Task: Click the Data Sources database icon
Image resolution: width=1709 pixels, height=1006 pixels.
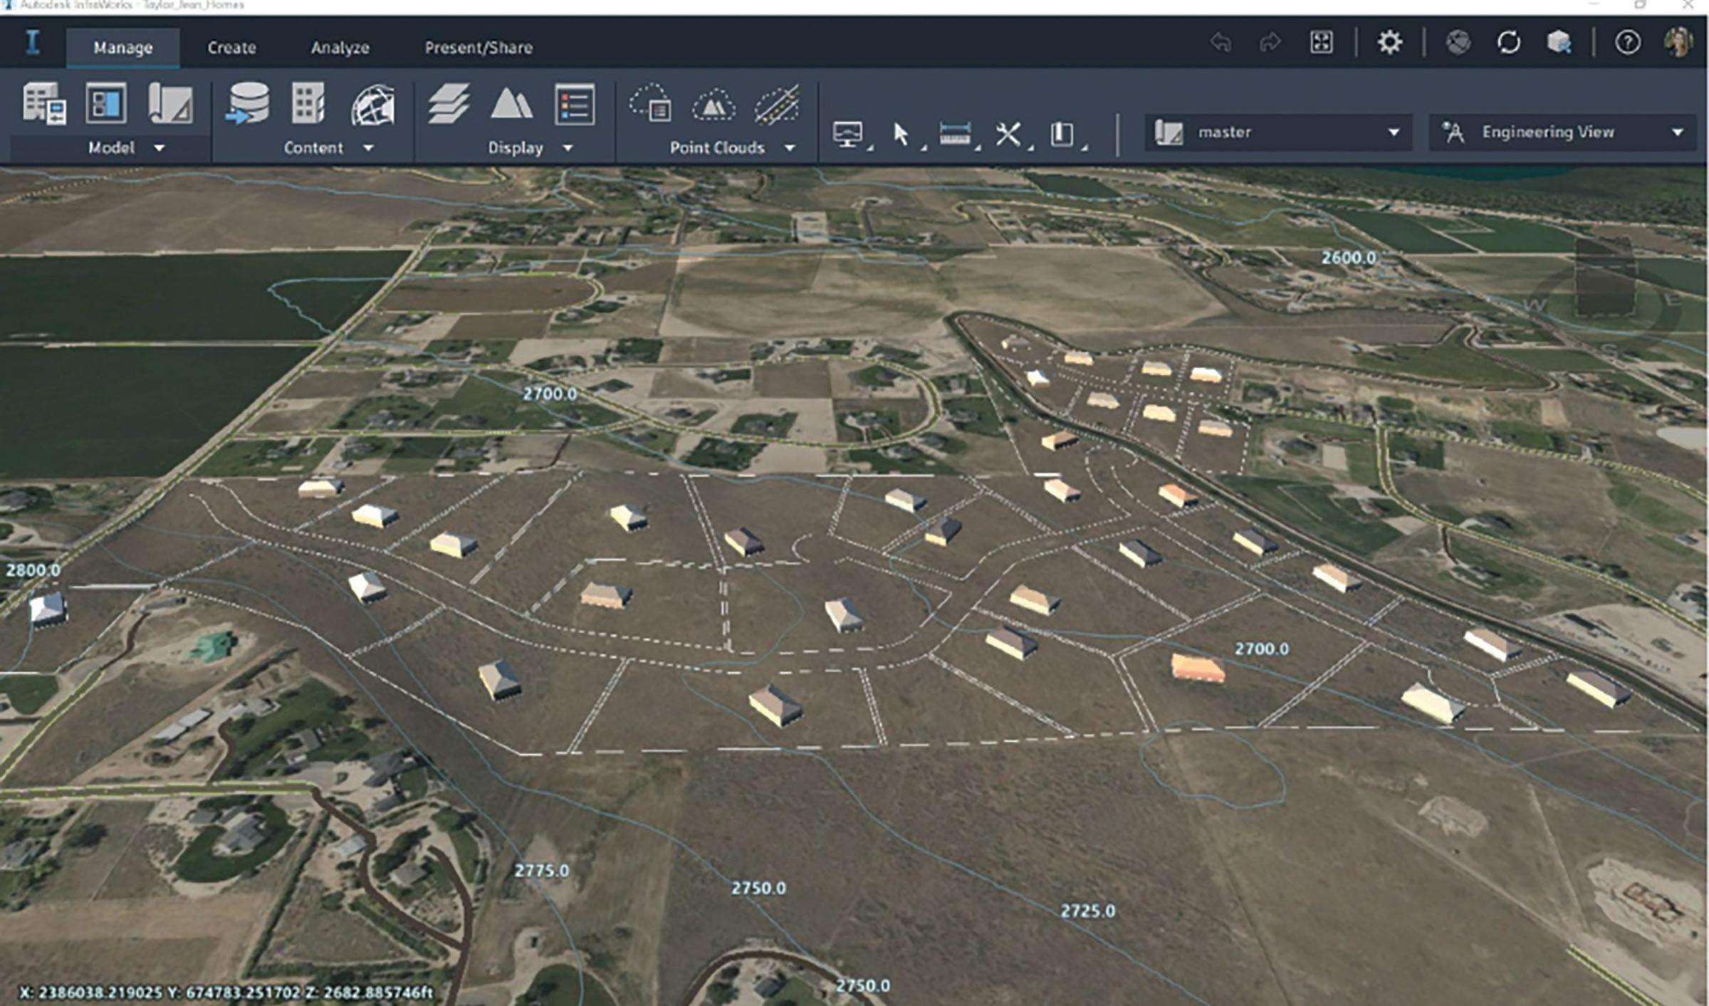Action: [x=247, y=104]
